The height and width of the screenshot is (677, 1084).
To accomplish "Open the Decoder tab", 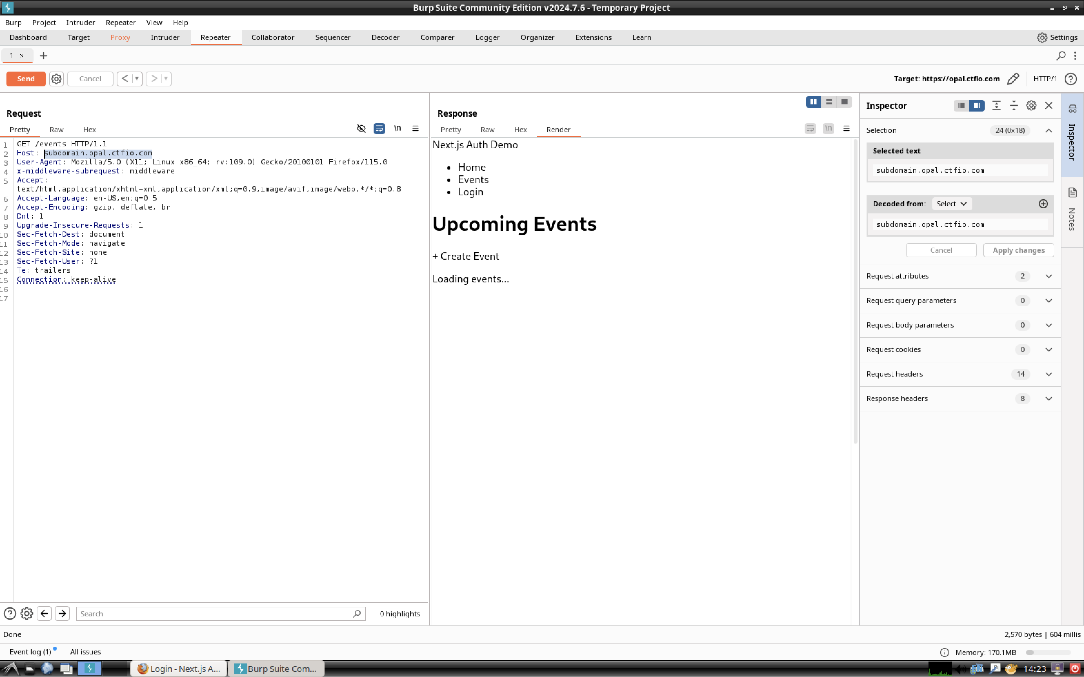I will (385, 38).
